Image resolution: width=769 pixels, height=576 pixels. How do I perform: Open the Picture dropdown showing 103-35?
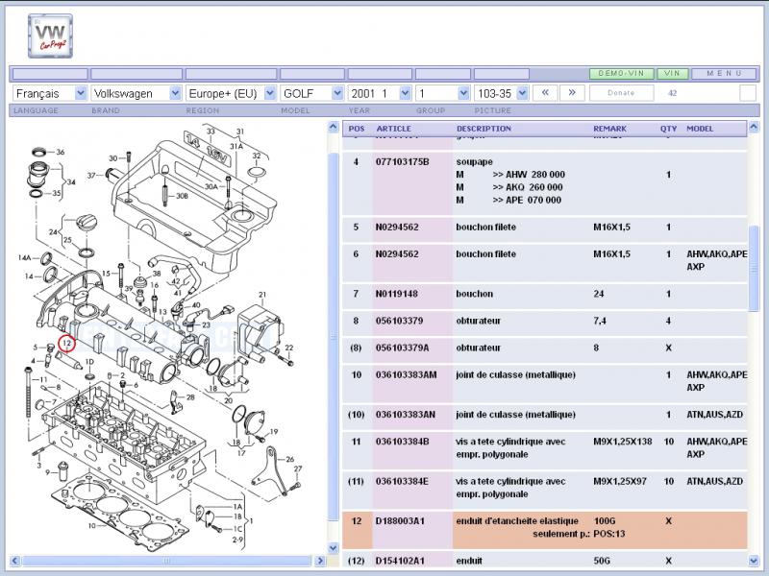point(501,93)
